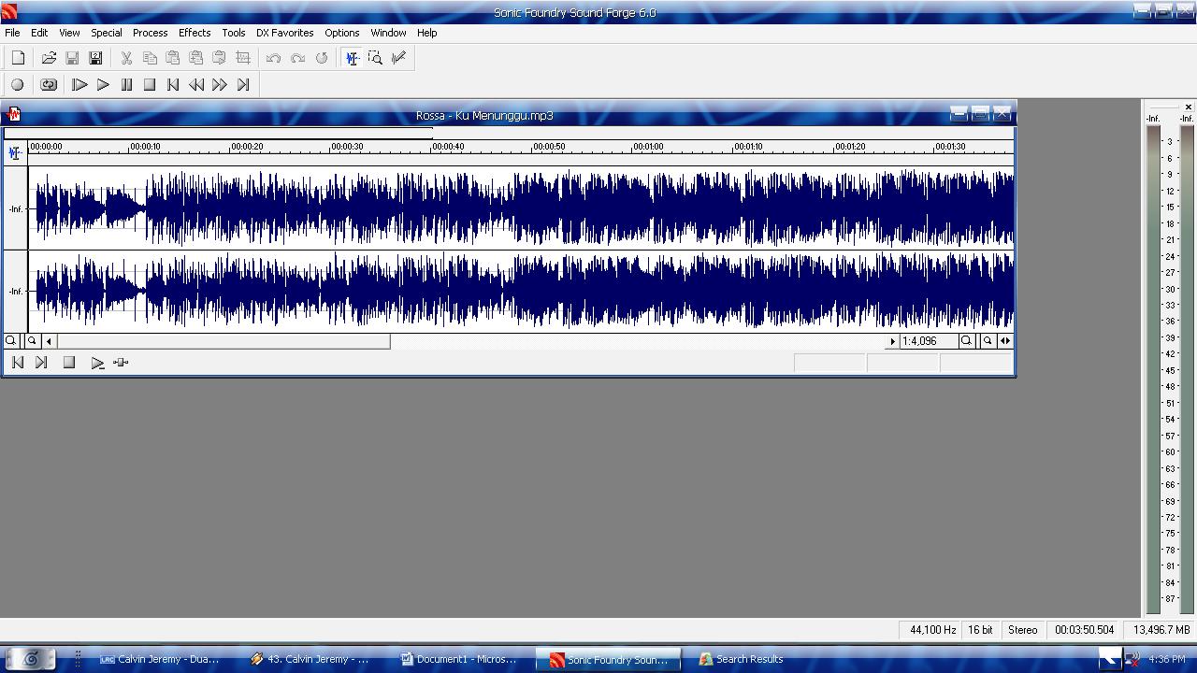The height and width of the screenshot is (673, 1197).
Task: Open the DX Favorites menu
Action: [x=285, y=33]
